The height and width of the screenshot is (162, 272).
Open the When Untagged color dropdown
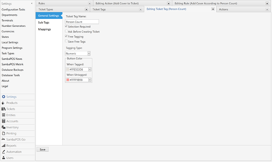90,80
